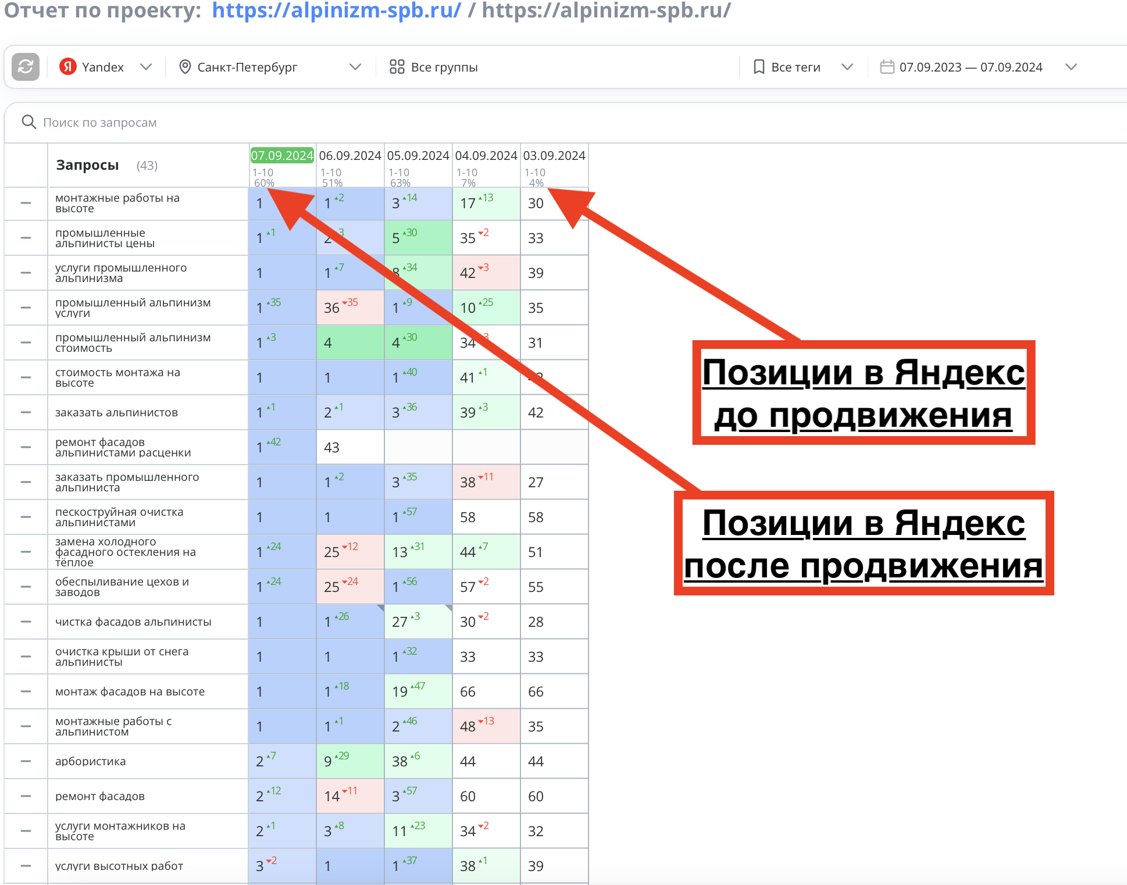Click minus icon for 'монтаж фасадов на высоте'
The height and width of the screenshot is (885, 1127).
[x=26, y=691]
